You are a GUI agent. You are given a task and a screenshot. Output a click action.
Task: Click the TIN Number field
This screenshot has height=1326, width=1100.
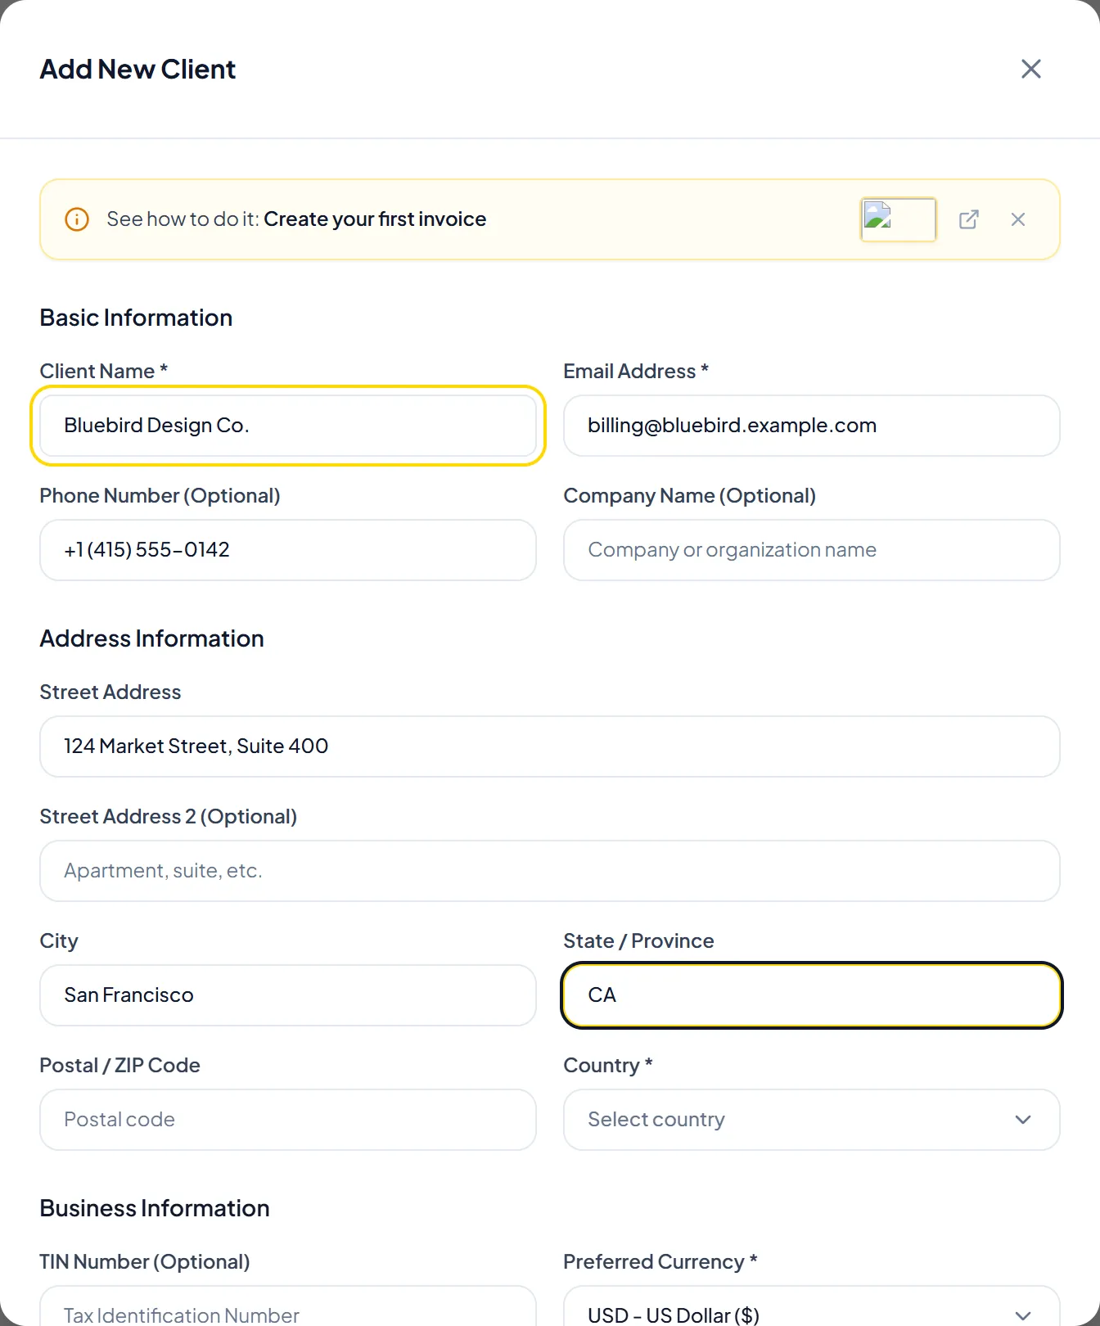pos(288,1306)
